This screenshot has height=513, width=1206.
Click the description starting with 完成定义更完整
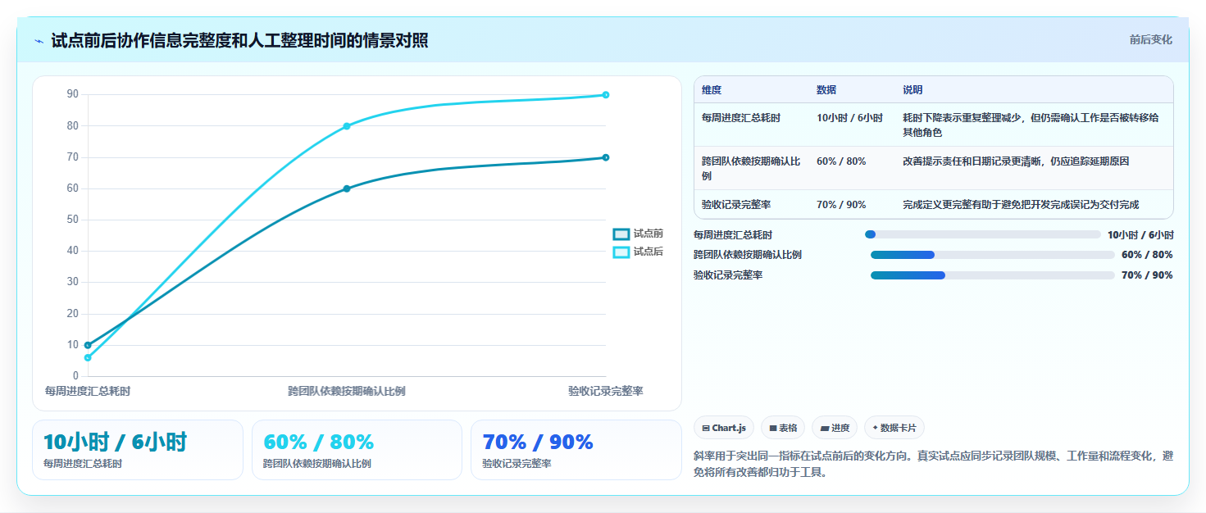point(1021,205)
